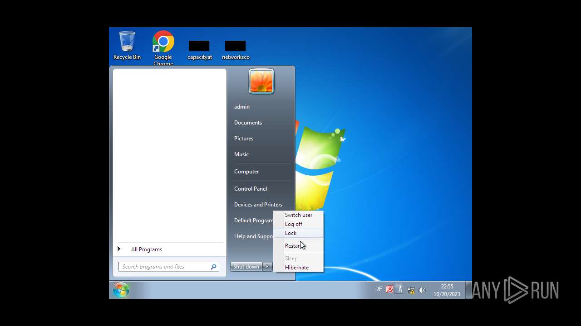
Task: Click the Show desktop strip on taskbar
Action: (468, 290)
